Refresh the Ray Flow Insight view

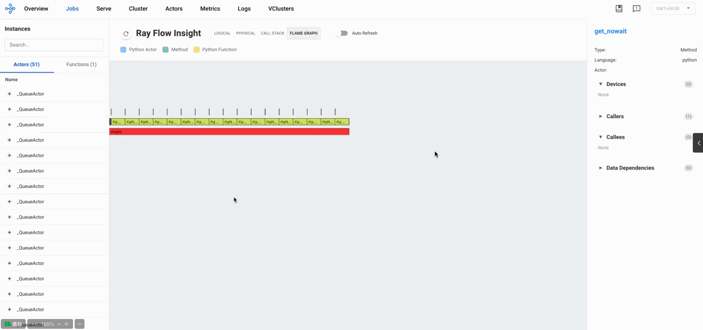click(126, 34)
